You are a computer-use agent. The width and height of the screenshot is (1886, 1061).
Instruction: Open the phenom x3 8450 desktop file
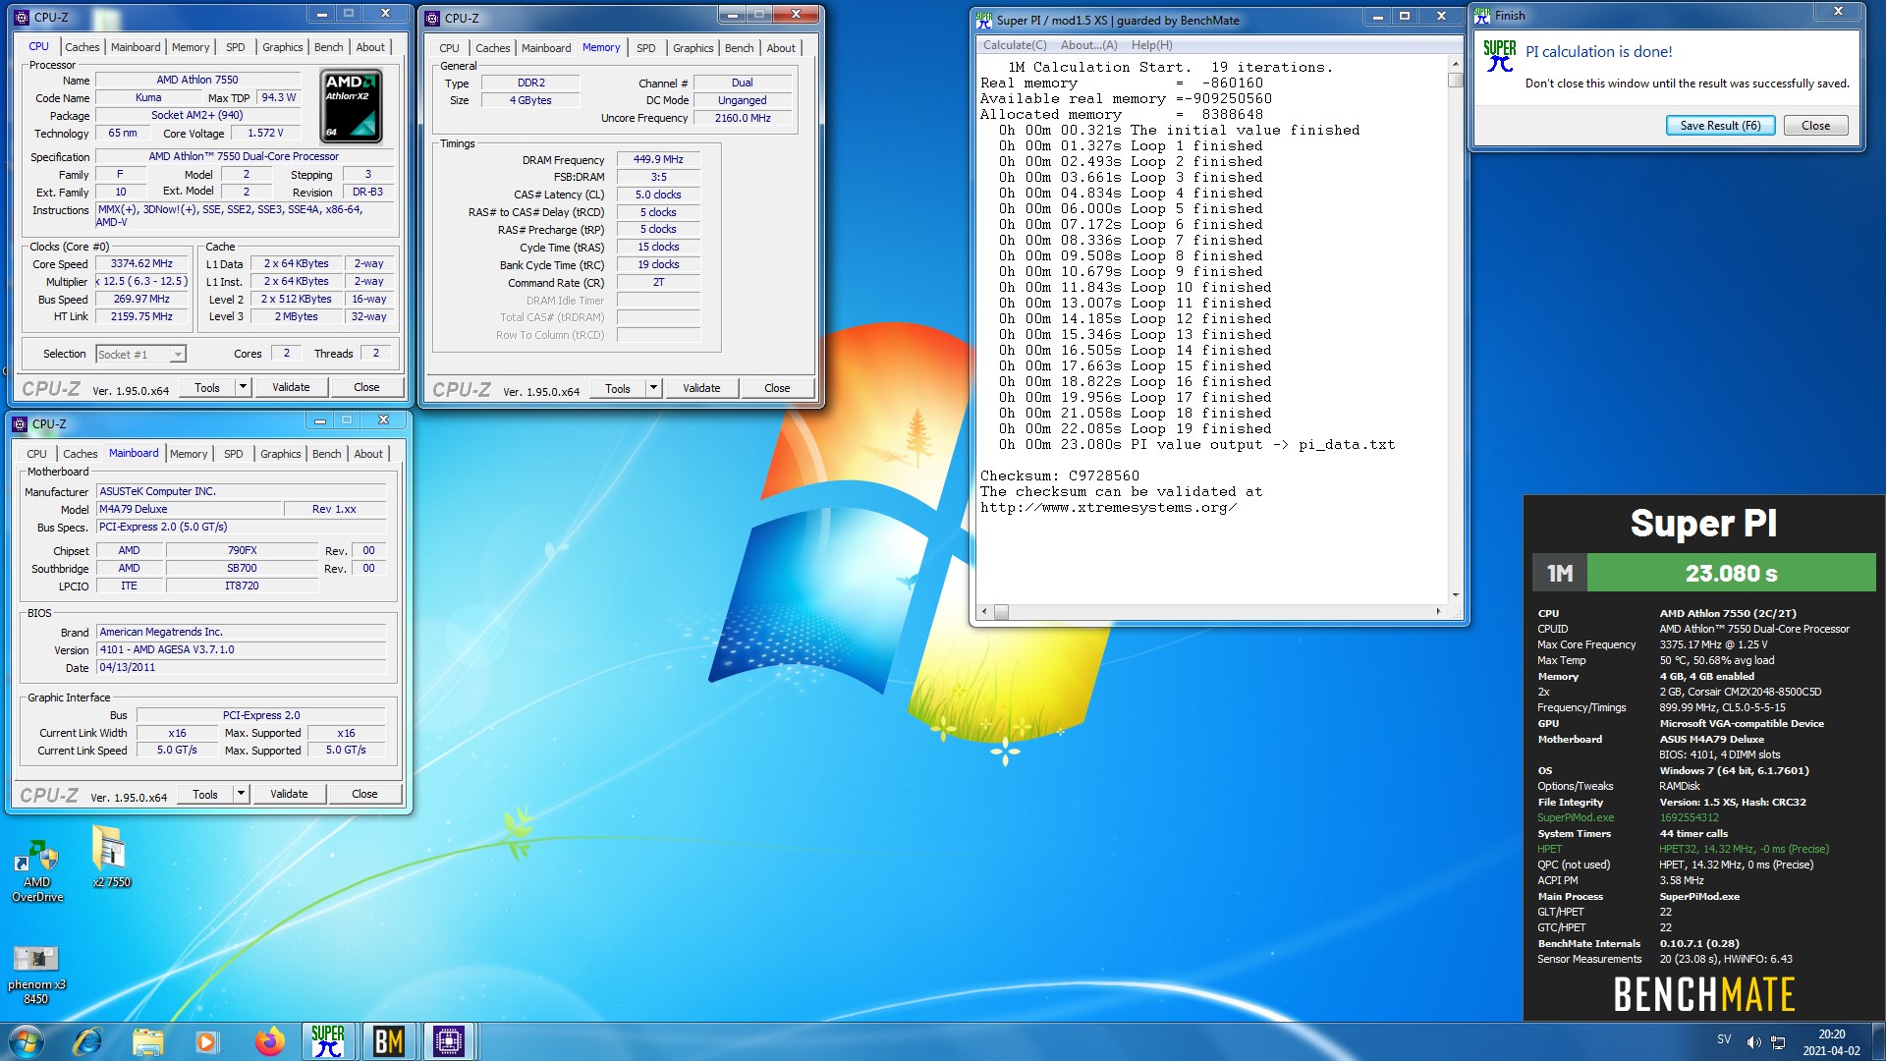(x=36, y=975)
